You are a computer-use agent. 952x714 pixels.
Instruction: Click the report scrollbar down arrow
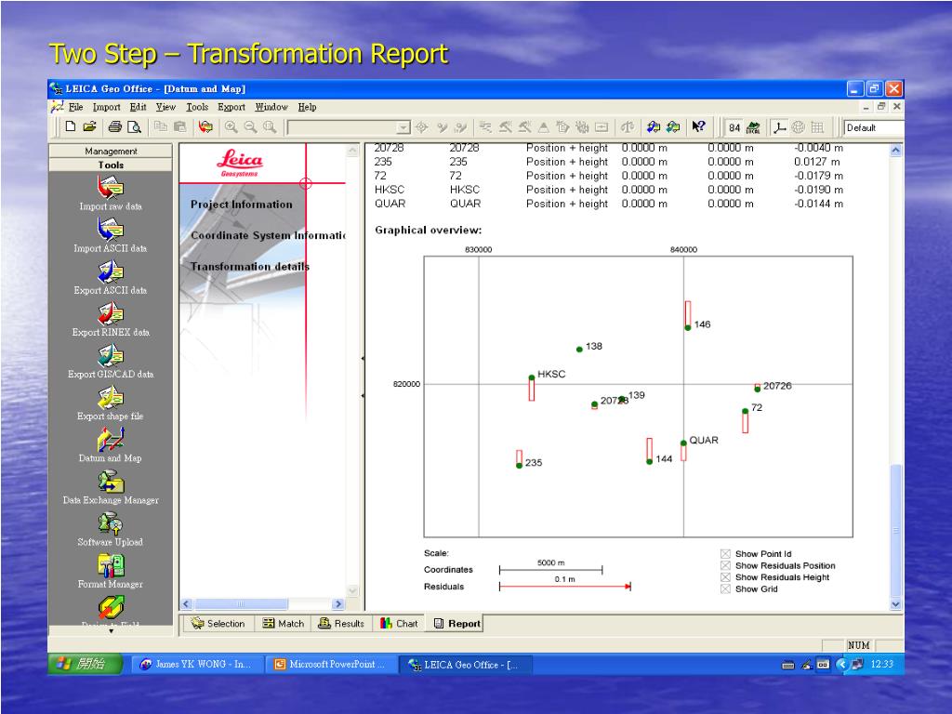[895, 604]
